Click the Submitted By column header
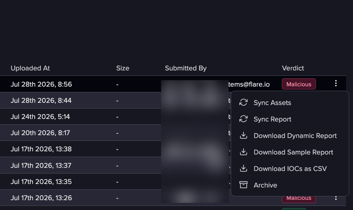353x210 pixels. (186, 68)
